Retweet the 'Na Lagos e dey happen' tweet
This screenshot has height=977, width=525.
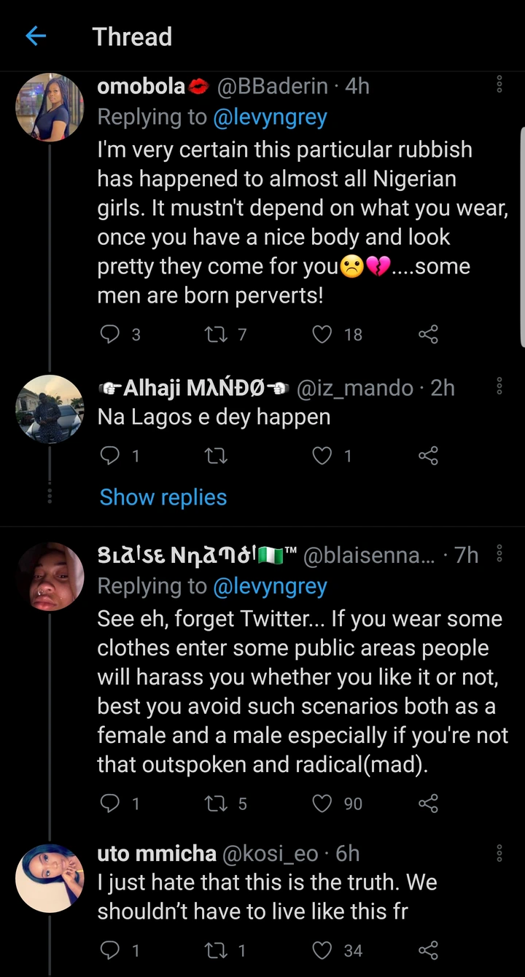tap(216, 456)
